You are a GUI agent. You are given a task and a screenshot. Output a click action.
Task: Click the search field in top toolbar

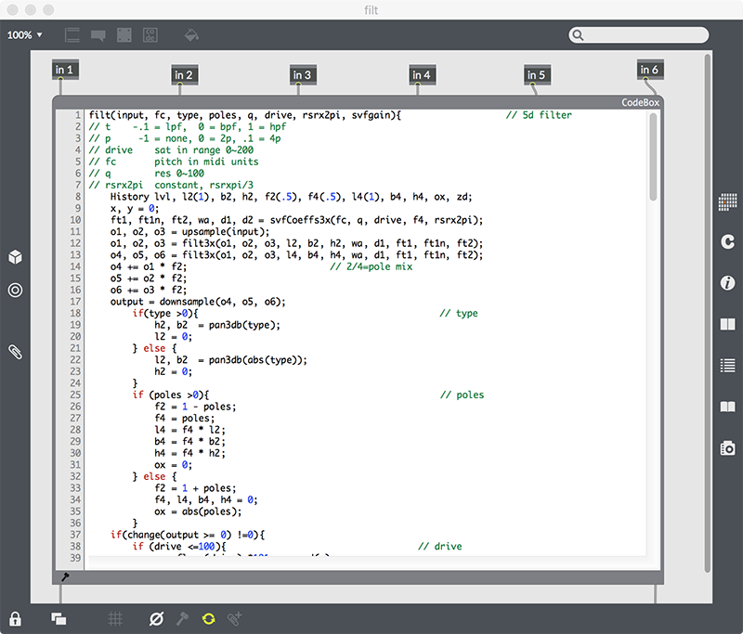(641, 35)
